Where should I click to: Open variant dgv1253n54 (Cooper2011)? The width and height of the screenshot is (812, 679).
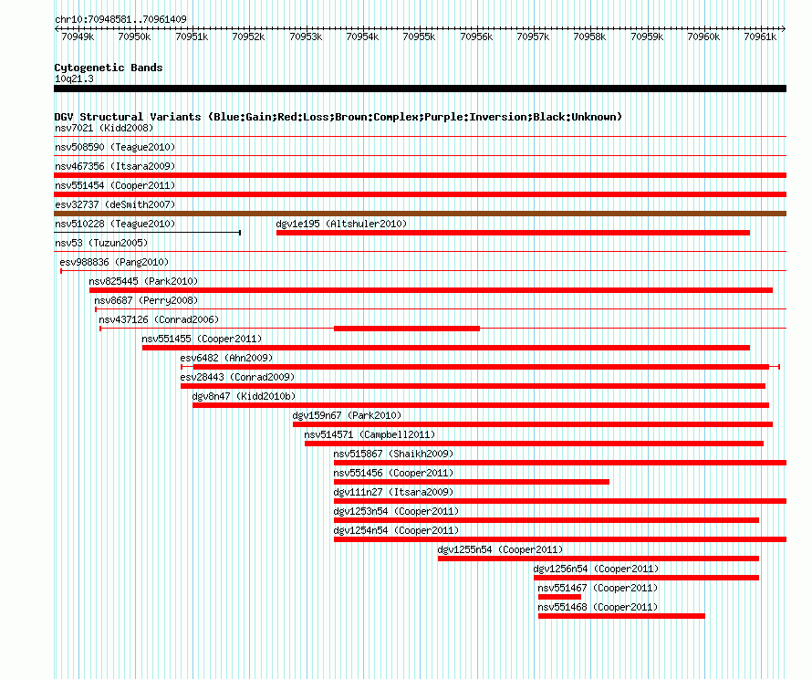coord(396,511)
